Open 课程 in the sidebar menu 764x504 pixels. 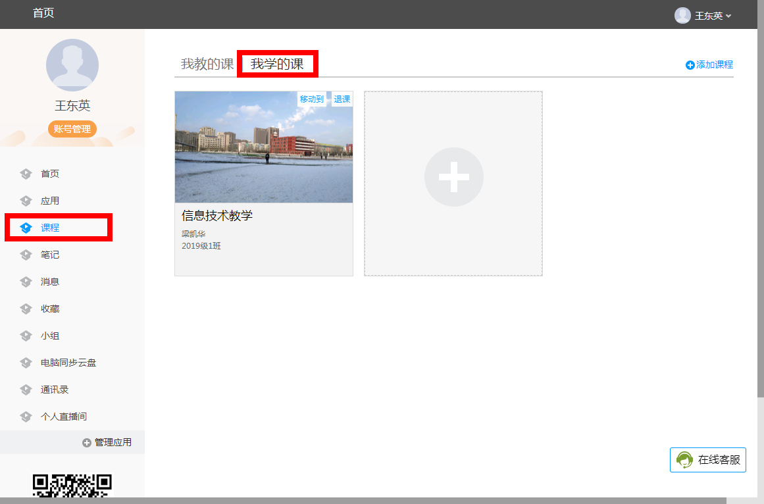pos(50,228)
